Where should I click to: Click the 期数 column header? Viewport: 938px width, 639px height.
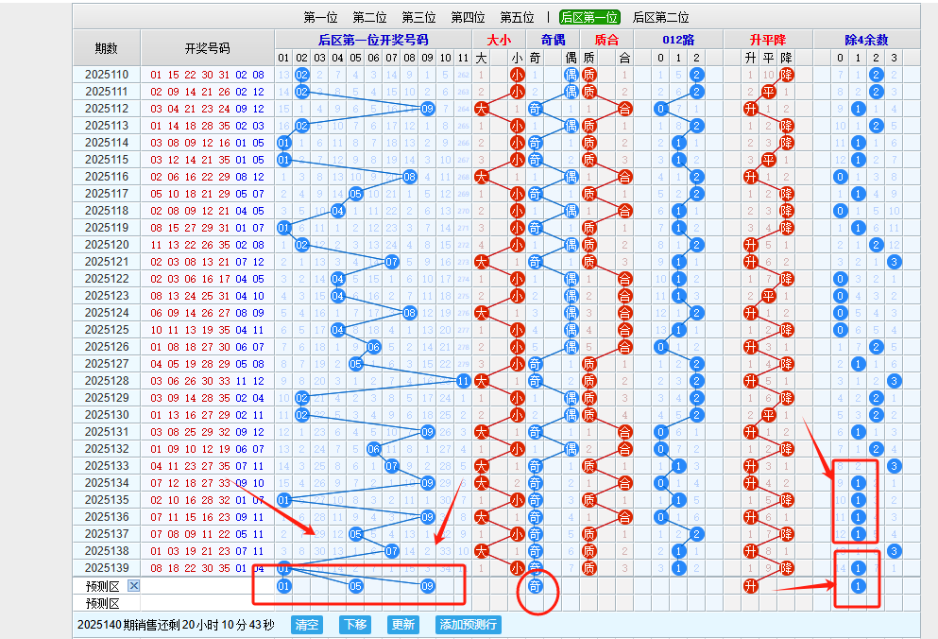[107, 48]
